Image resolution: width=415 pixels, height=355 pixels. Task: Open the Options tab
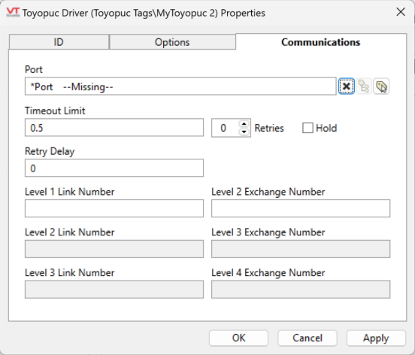tap(172, 42)
